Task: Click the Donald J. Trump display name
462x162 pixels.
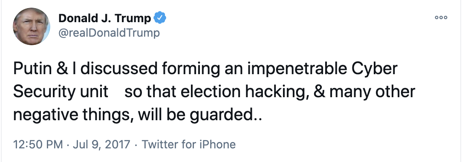Action: point(104,19)
